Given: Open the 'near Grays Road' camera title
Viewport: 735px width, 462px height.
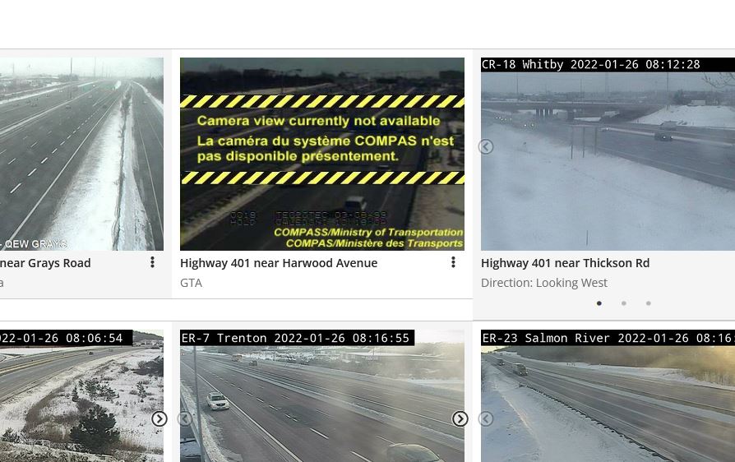Looking at the screenshot, I should pos(45,263).
